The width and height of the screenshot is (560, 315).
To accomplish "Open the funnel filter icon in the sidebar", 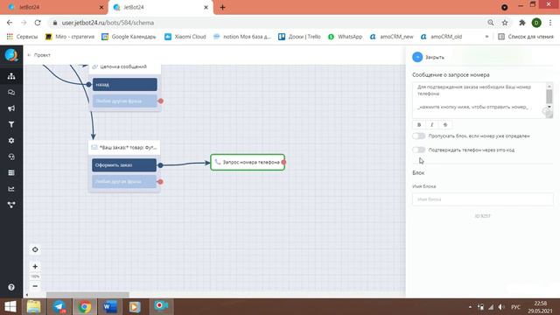I will click(x=11, y=124).
